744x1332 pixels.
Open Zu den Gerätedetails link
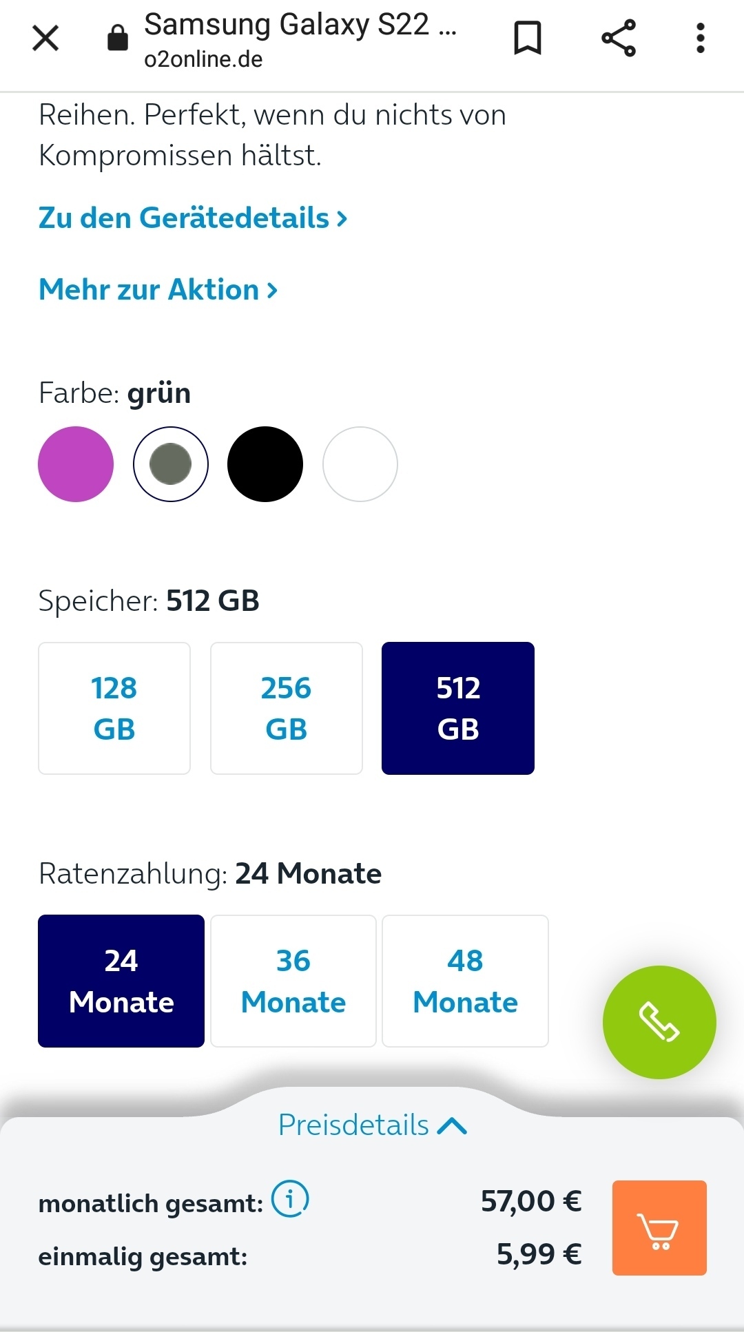click(193, 218)
